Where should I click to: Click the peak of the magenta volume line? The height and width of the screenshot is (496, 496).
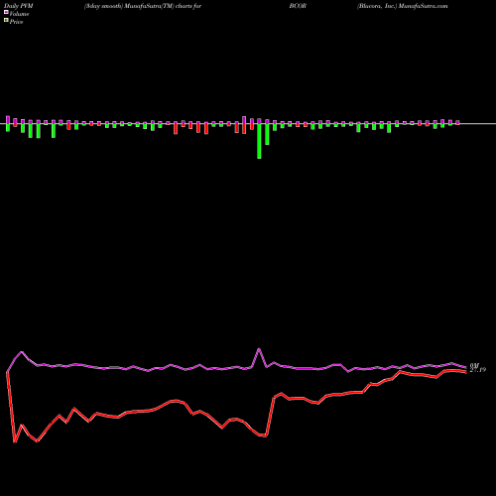pyautogui.click(x=259, y=349)
